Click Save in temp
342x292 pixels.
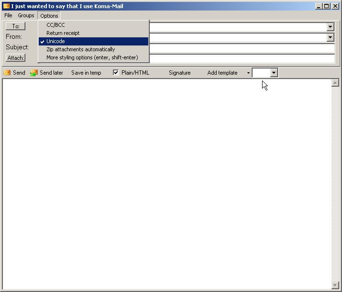(x=86, y=73)
